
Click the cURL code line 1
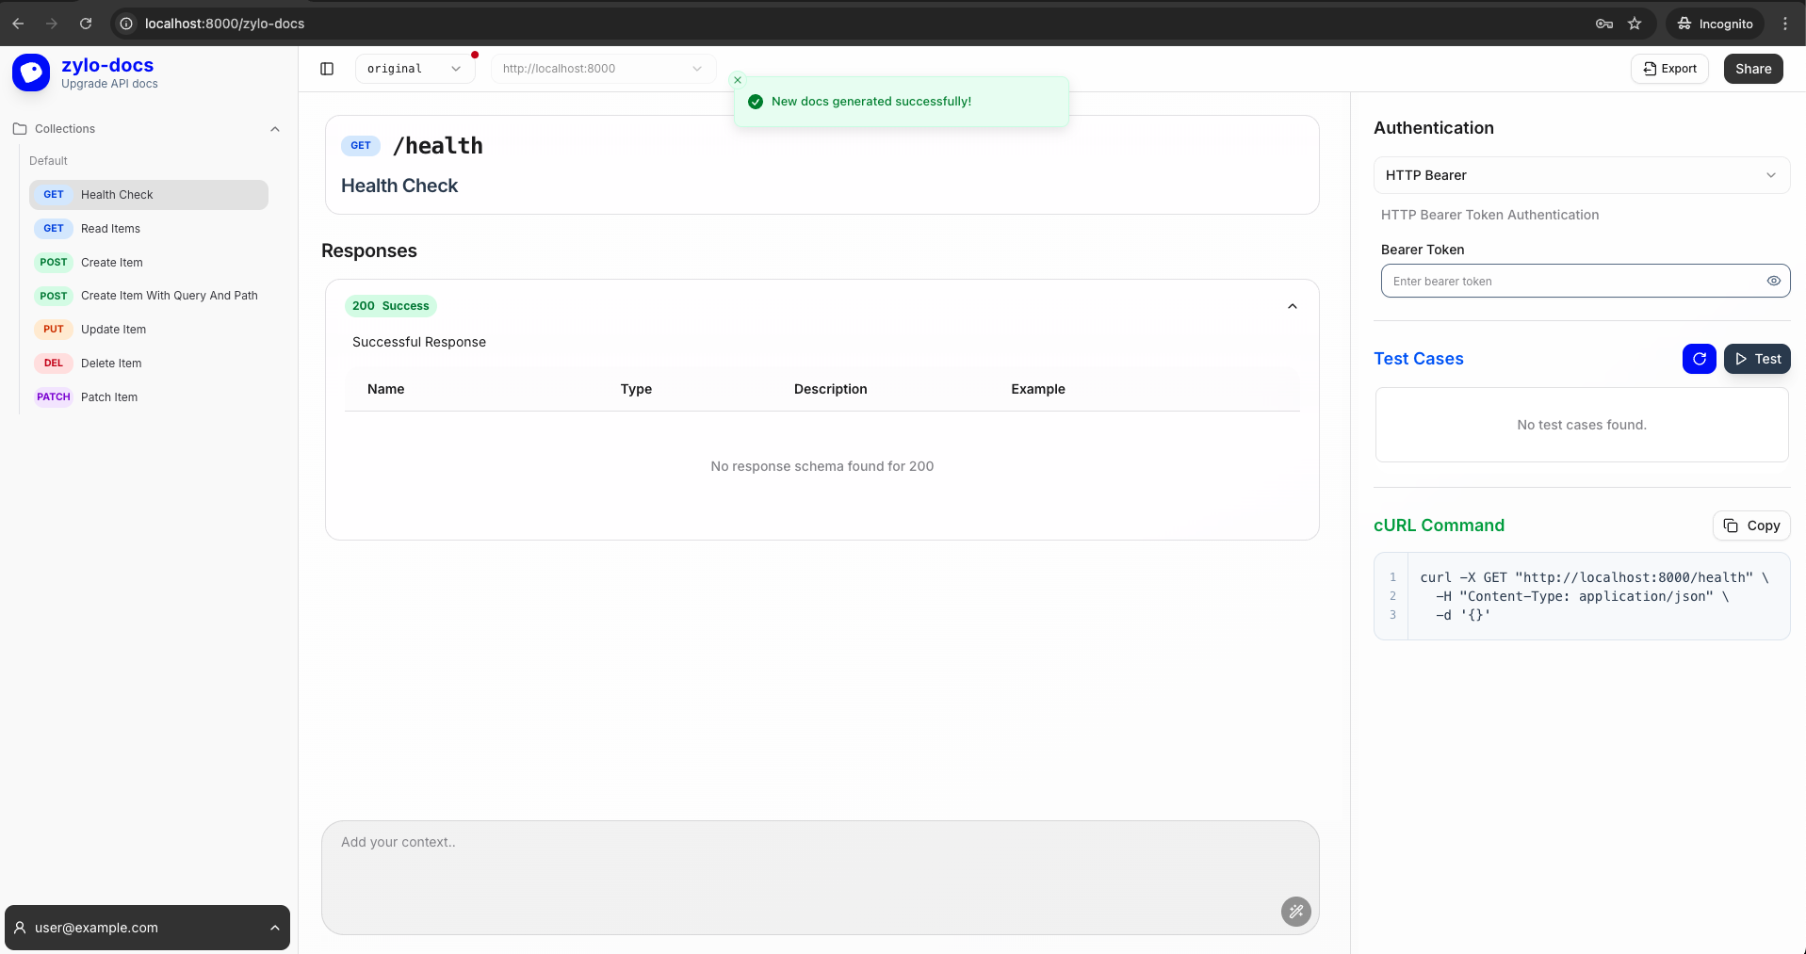coord(1594,577)
